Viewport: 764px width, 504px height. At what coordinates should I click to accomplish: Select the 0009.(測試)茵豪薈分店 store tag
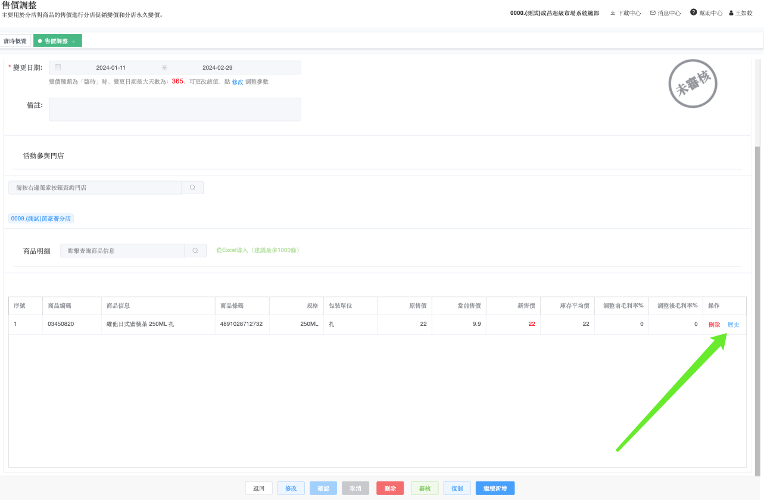[x=41, y=219]
